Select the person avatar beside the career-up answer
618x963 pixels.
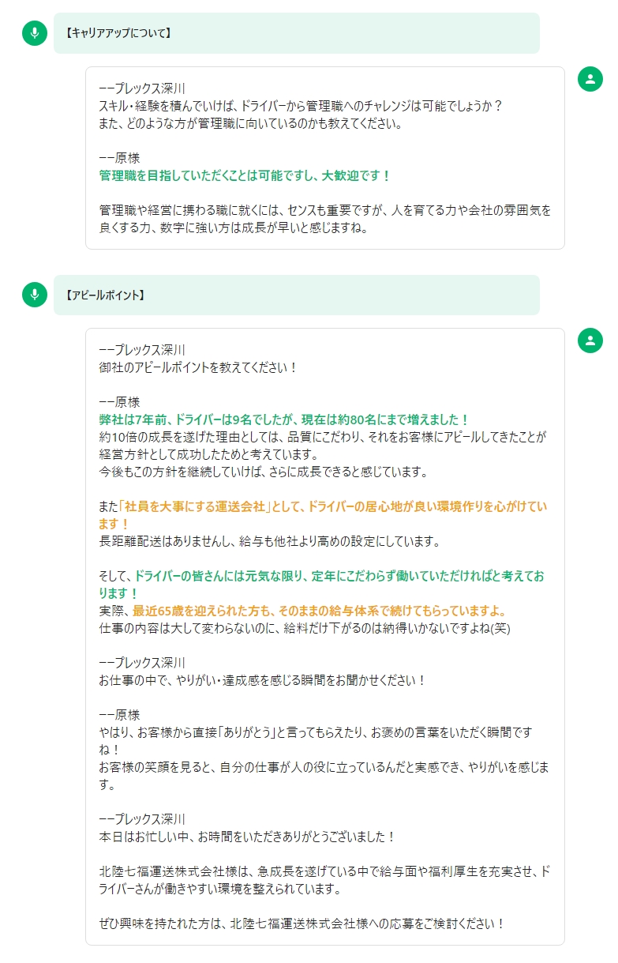tap(590, 79)
